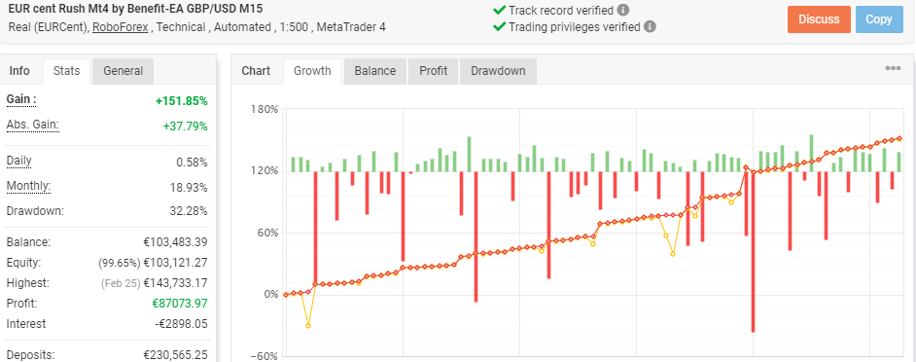The width and height of the screenshot is (916, 362).
Task: Open the General tab
Action: click(x=123, y=71)
